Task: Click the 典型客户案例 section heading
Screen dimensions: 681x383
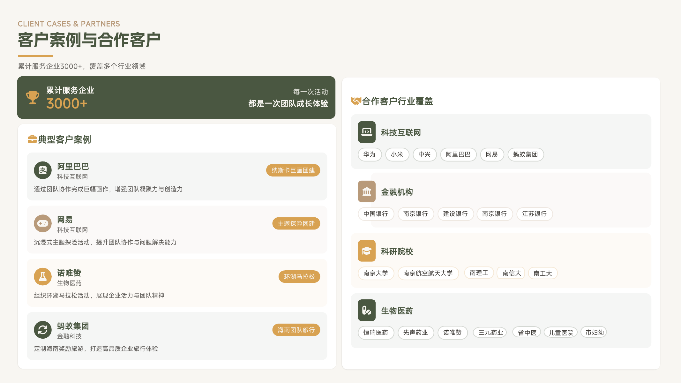Action: coord(64,139)
